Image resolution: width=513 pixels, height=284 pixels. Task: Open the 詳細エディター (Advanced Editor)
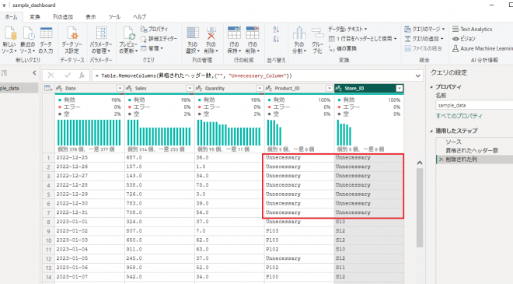[159, 39]
